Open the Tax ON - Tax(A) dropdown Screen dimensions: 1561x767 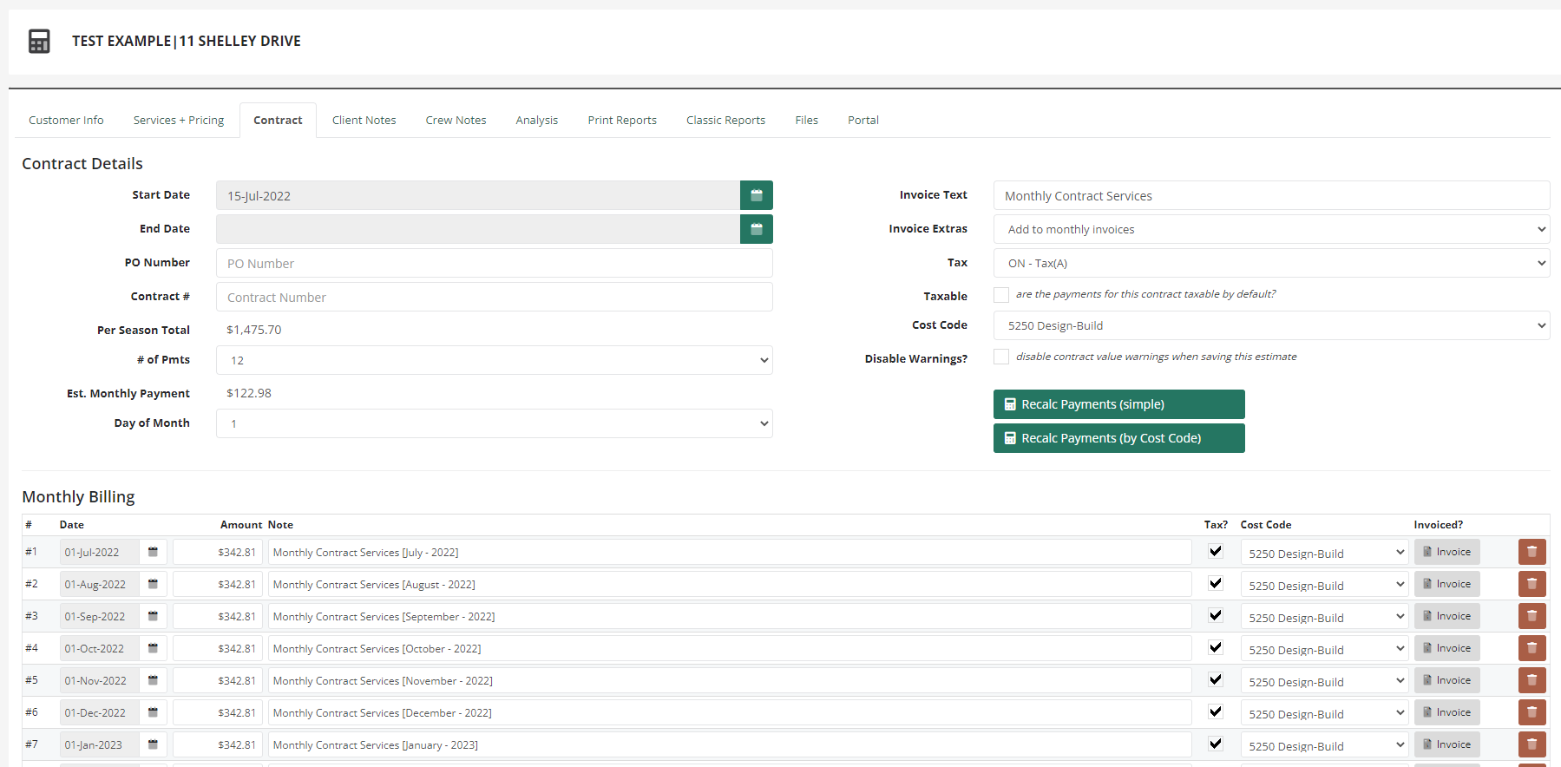click(x=1271, y=263)
